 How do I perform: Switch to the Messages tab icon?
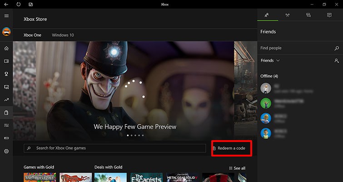coord(308,15)
